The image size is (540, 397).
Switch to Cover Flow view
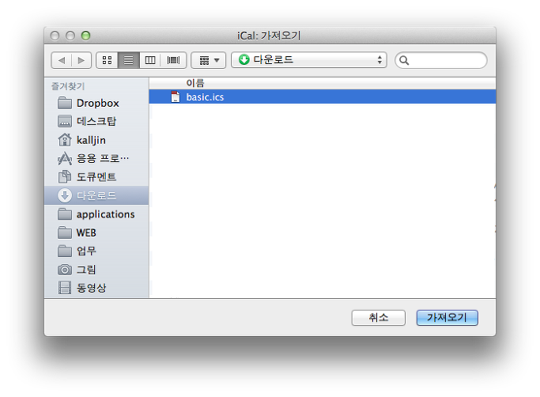173,60
